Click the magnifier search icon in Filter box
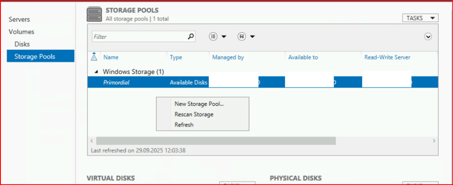 (x=191, y=37)
